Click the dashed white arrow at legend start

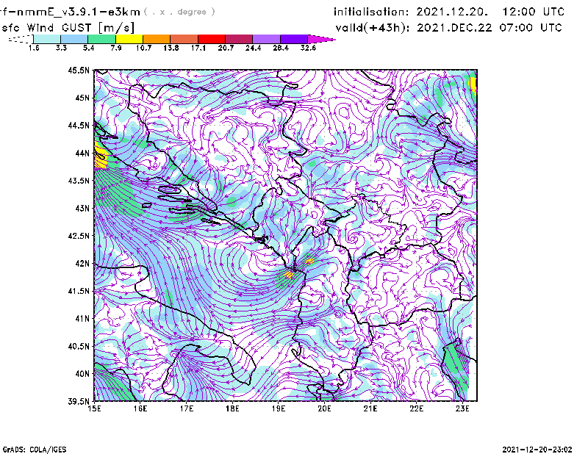(21, 39)
